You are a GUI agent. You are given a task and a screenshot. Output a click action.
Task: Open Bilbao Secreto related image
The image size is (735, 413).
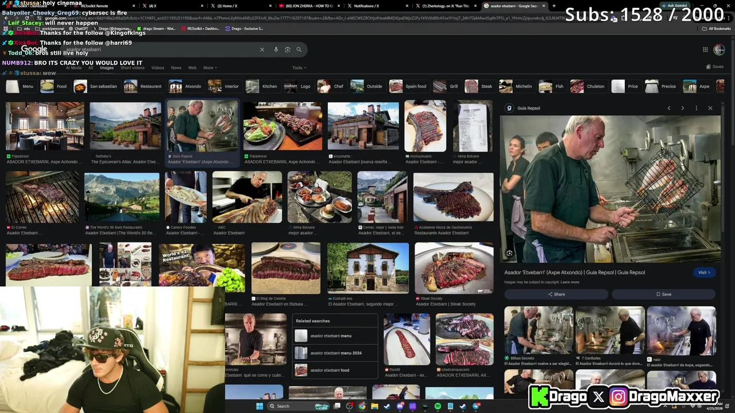pyautogui.click(x=539, y=330)
